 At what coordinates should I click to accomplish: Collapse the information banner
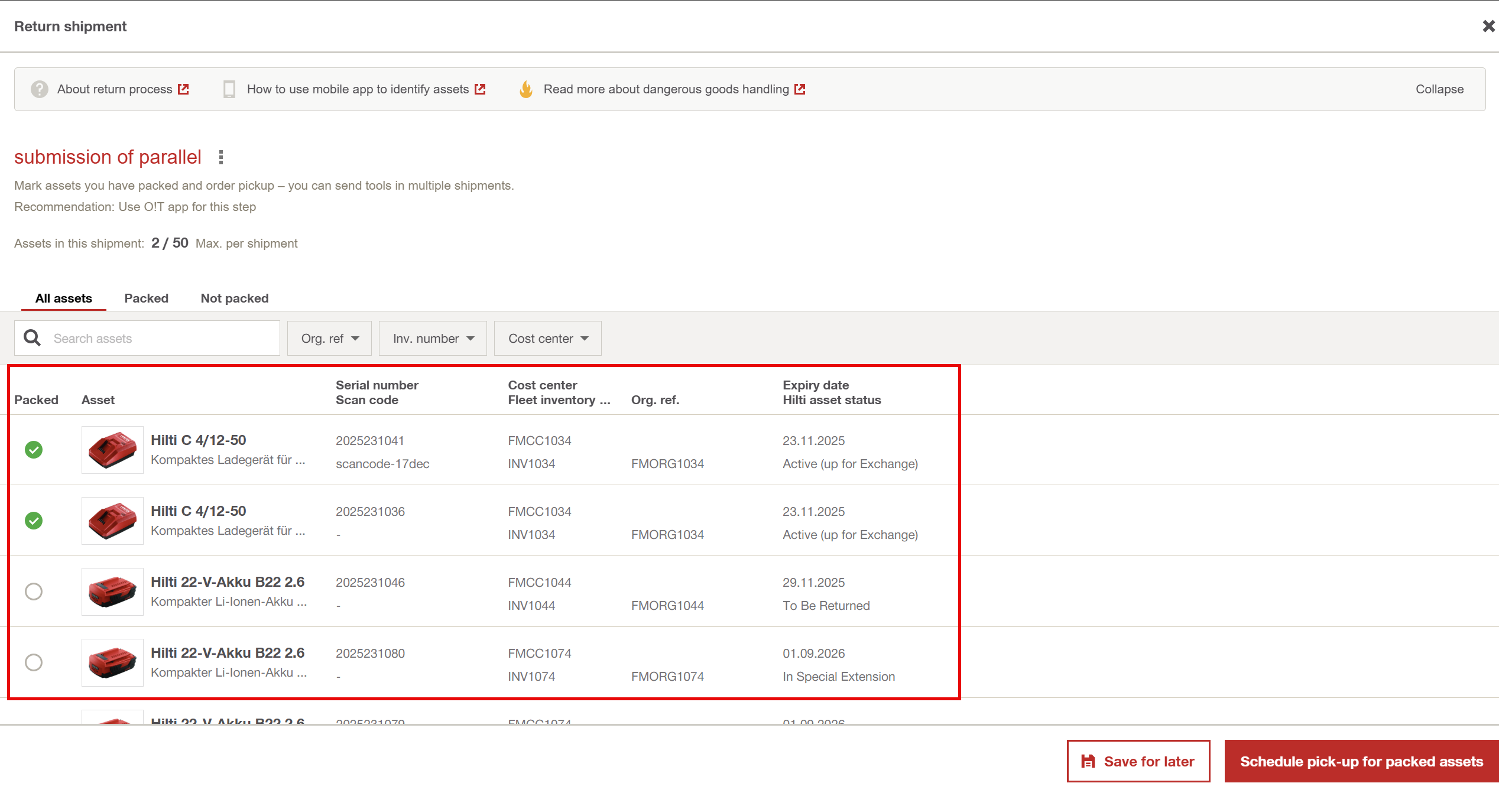pyautogui.click(x=1439, y=89)
